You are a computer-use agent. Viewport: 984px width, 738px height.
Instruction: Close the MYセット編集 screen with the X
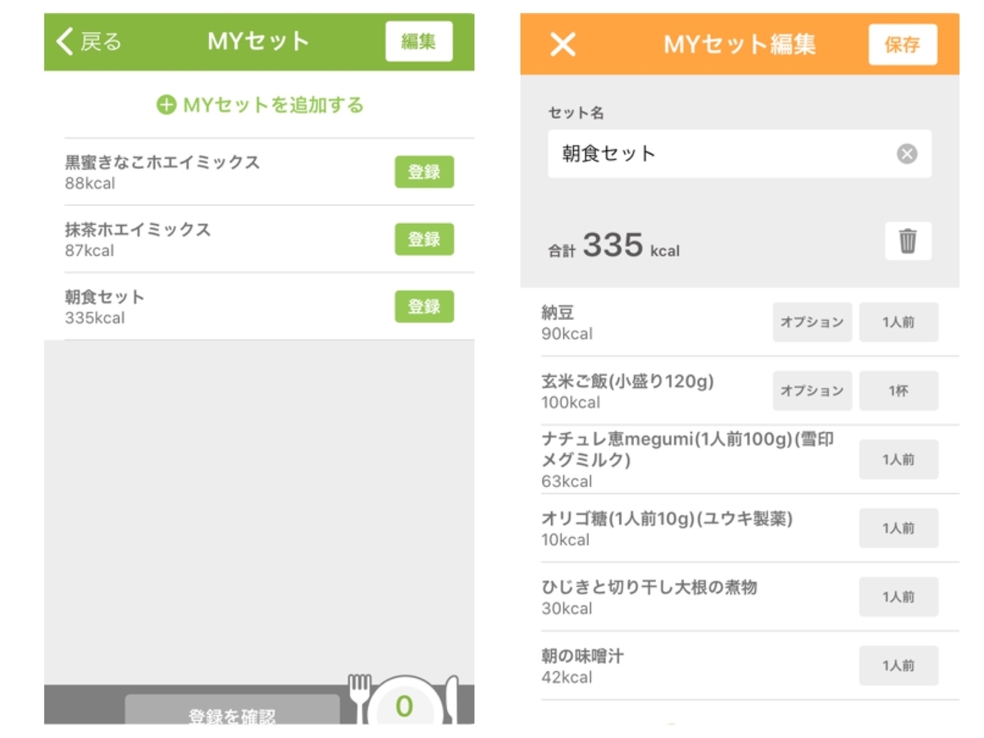[562, 45]
